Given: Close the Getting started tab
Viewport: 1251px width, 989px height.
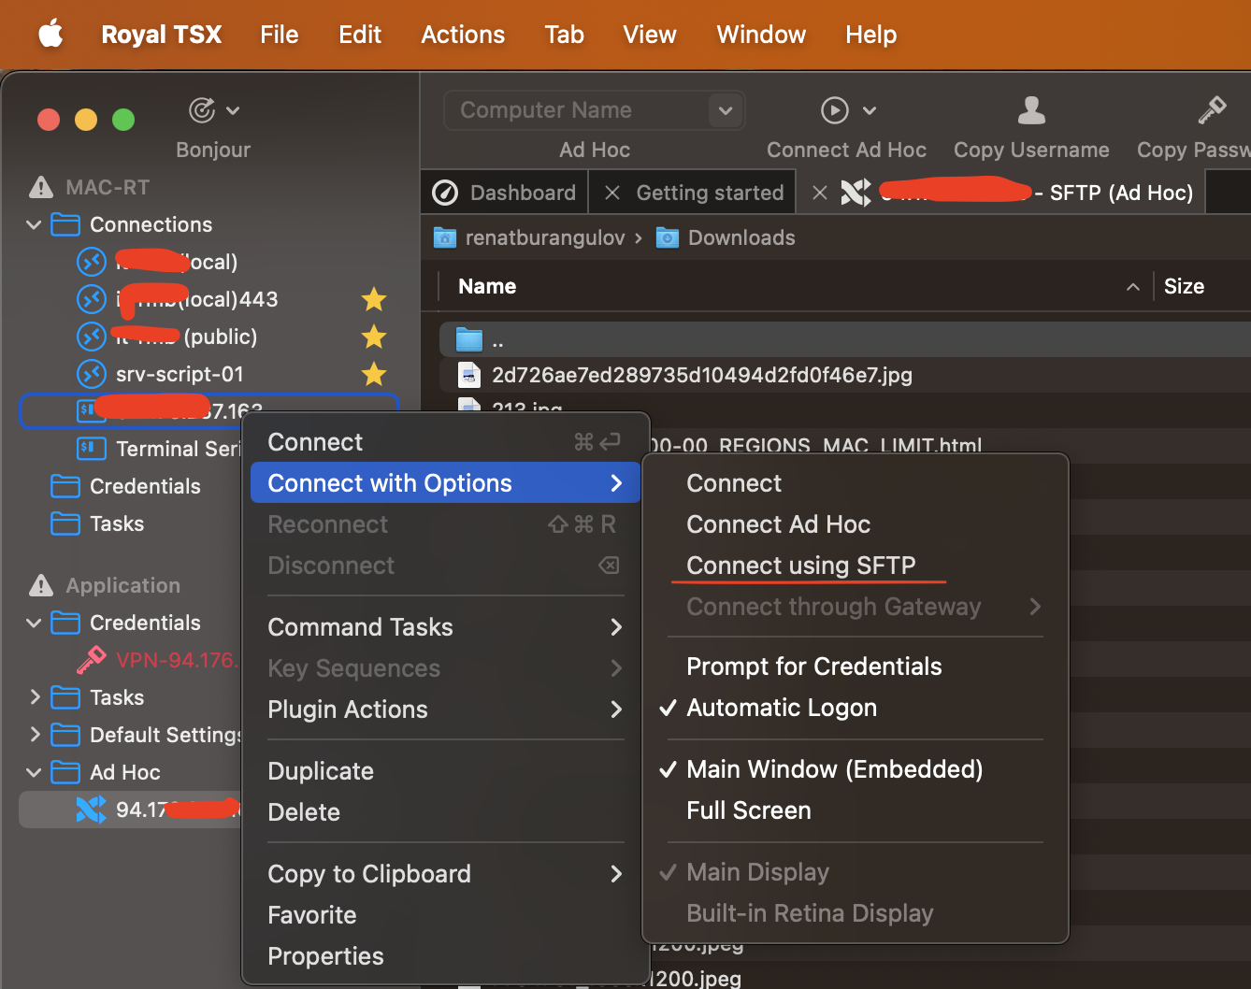Looking at the screenshot, I should (x=612, y=193).
